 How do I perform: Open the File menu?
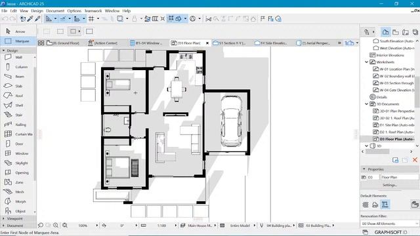pyautogui.click(x=5, y=10)
